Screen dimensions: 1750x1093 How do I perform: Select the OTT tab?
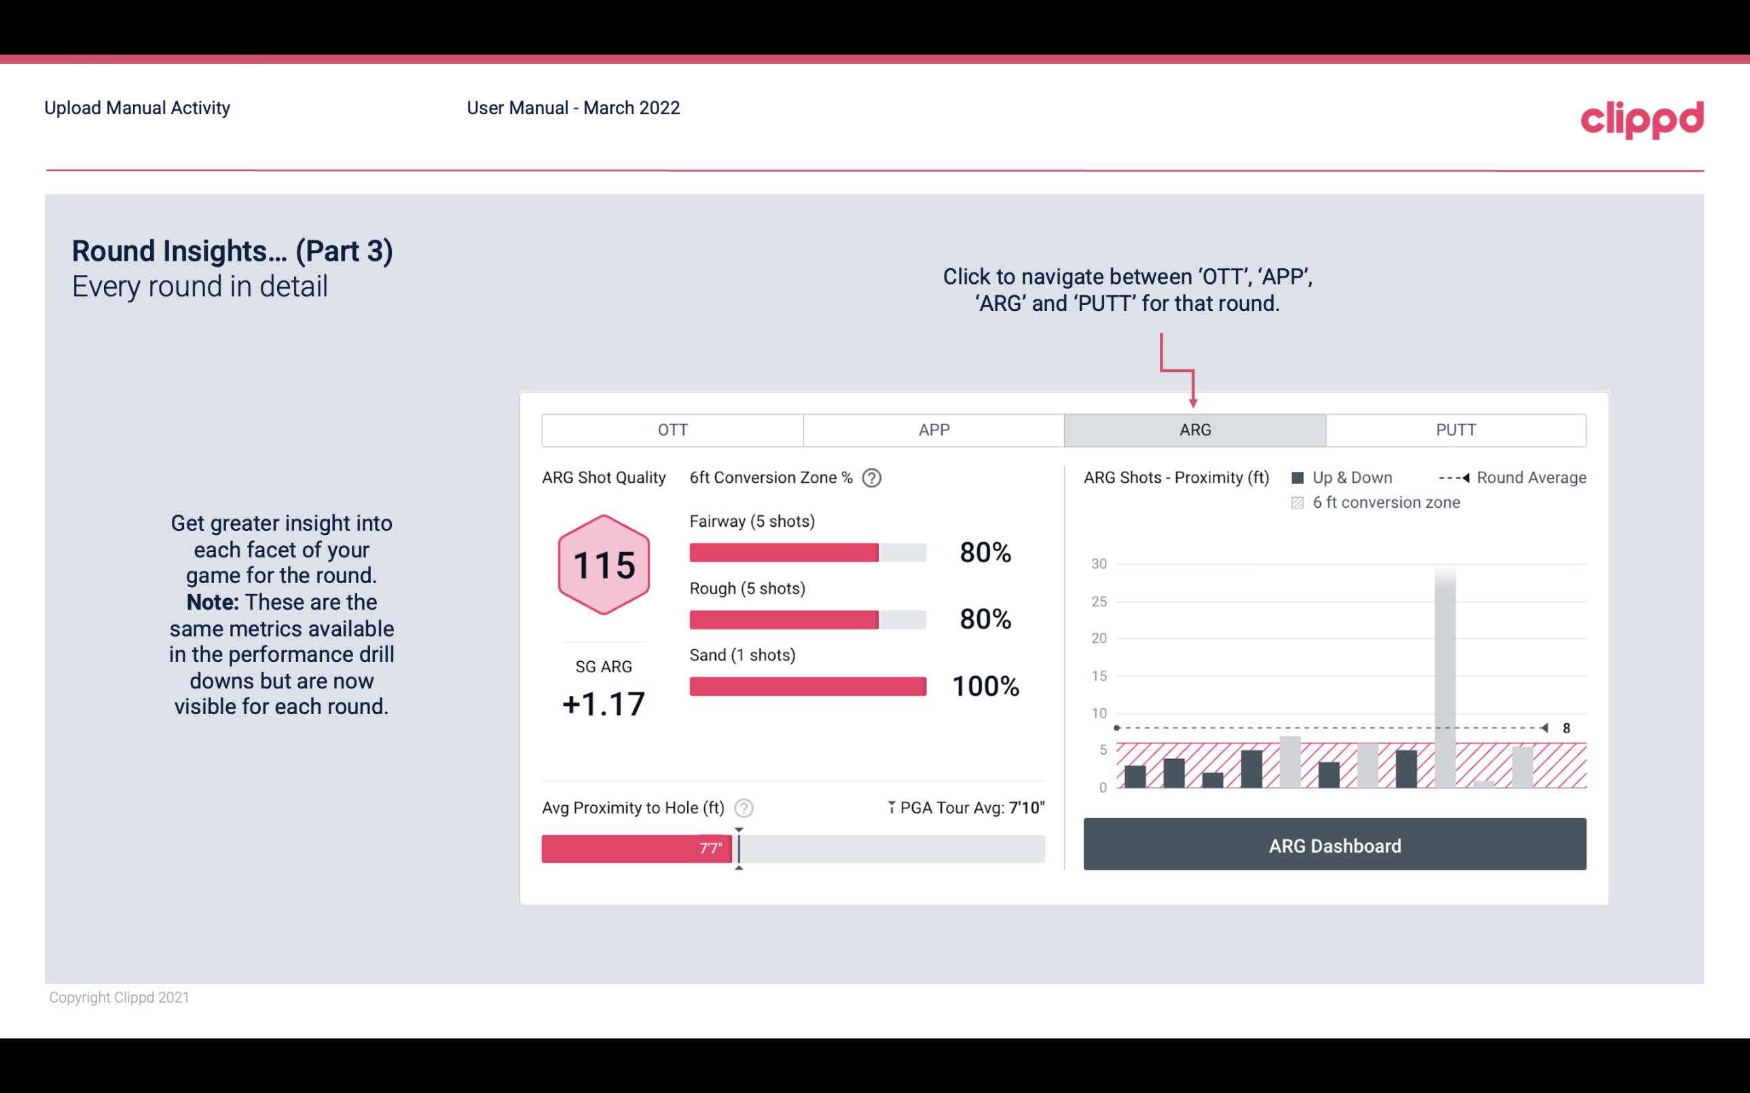671,430
